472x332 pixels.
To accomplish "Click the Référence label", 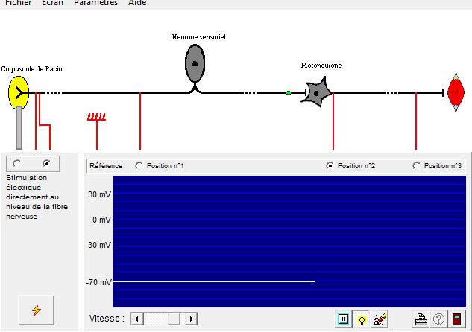I will pos(106,166).
